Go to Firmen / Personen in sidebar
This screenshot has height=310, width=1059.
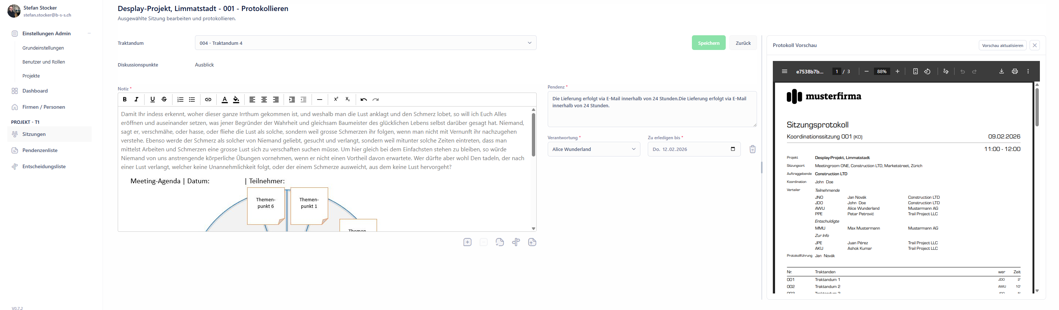coord(43,107)
